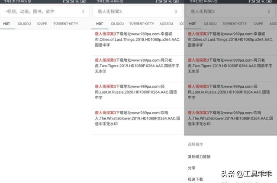Switch to CILIGOU tab in left screen
The image size is (277, 183).
click(24, 24)
